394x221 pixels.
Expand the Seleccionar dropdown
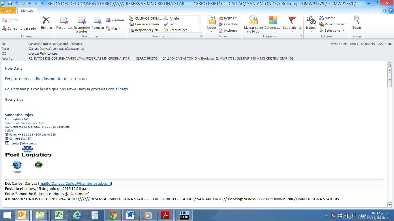coord(343,31)
